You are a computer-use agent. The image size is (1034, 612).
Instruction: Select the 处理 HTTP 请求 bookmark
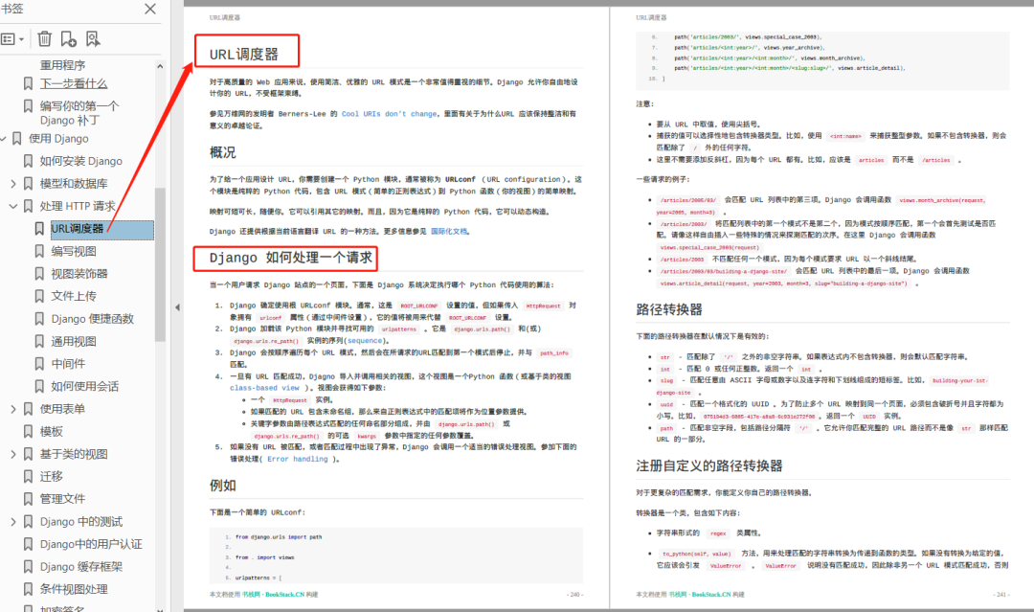point(78,206)
